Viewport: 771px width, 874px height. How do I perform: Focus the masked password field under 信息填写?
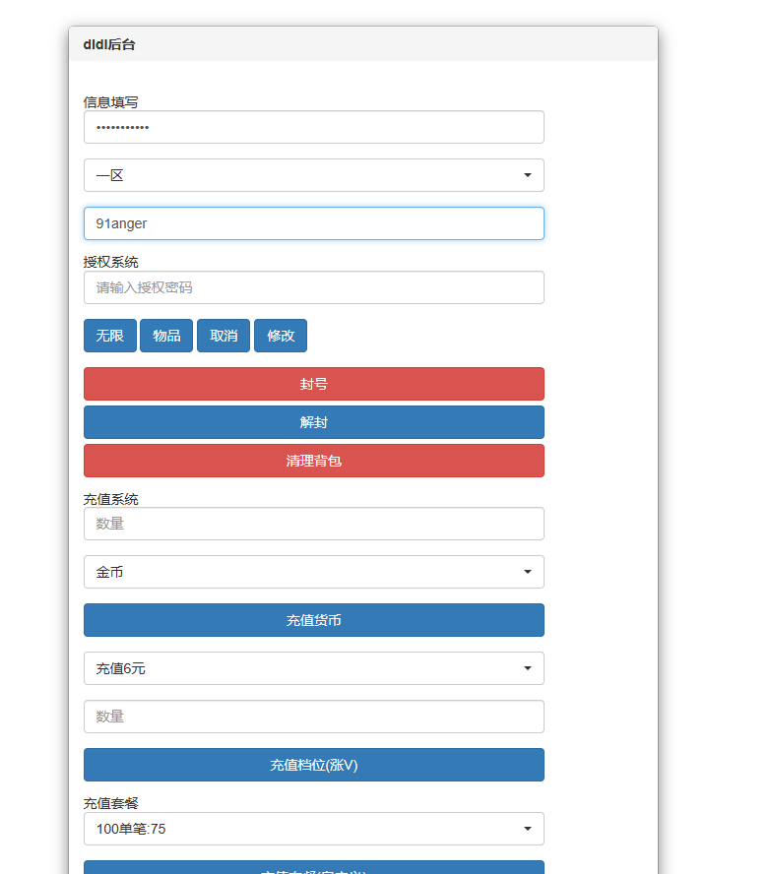(x=313, y=127)
